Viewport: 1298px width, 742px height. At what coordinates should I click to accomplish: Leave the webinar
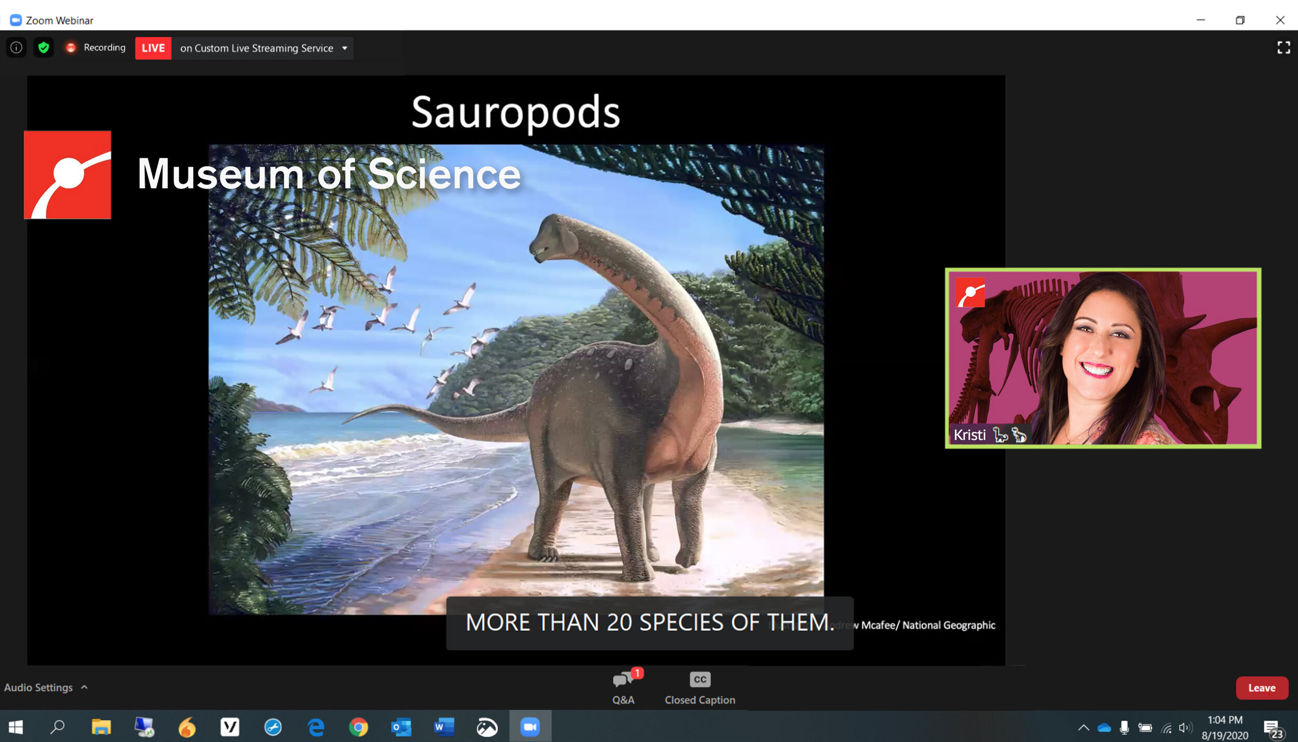click(x=1262, y=687)
